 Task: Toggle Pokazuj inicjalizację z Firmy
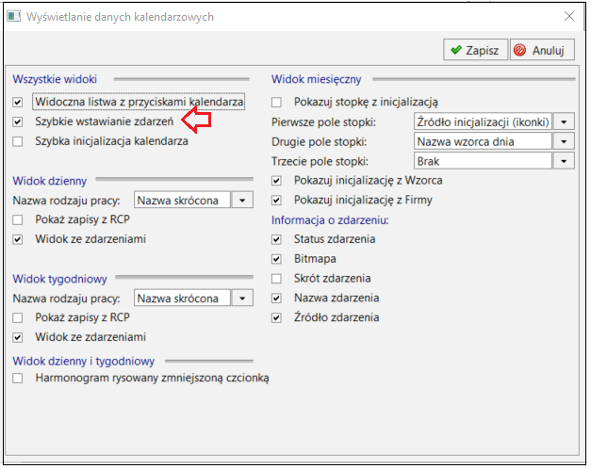(276, 200)
